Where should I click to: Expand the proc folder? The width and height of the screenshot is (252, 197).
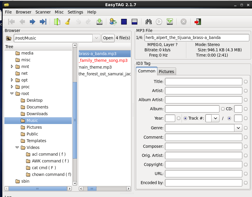tap(12, 87)
